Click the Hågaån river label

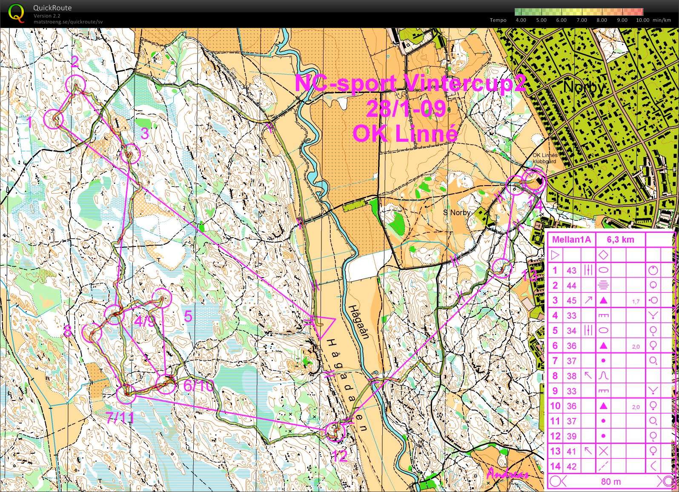pos(358,322)
